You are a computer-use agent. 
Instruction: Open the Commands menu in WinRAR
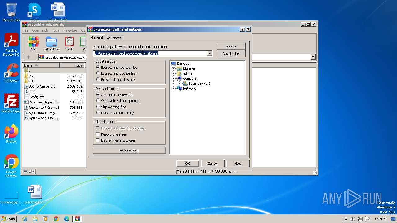tap(40, 30)
